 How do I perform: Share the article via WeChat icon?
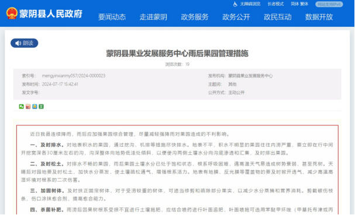[21, 107]
